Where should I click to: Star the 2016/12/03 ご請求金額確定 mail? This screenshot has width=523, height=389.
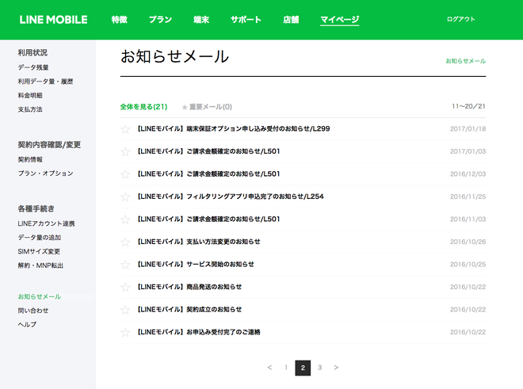tap(125, 174)
